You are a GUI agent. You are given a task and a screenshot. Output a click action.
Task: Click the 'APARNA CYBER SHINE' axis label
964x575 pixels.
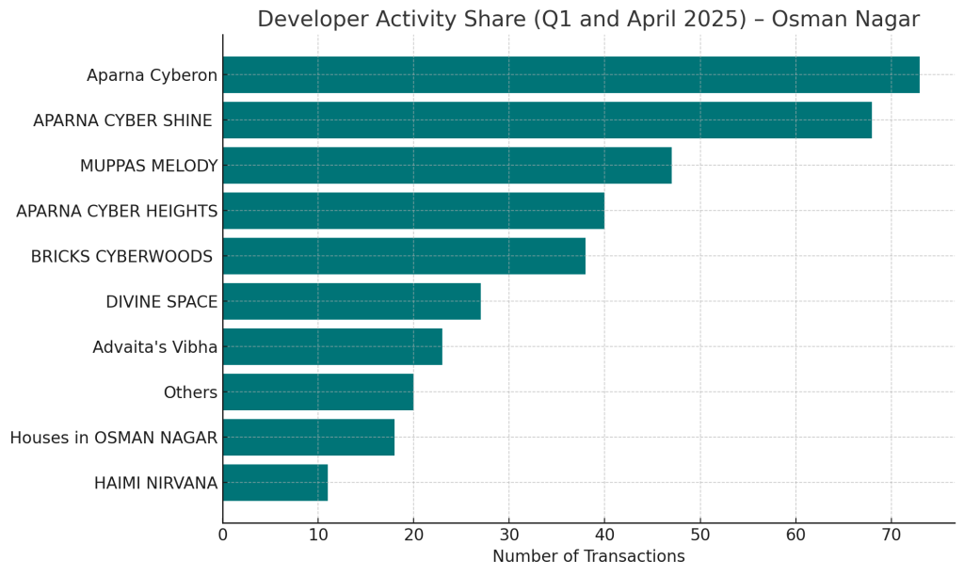pos(123,121)
